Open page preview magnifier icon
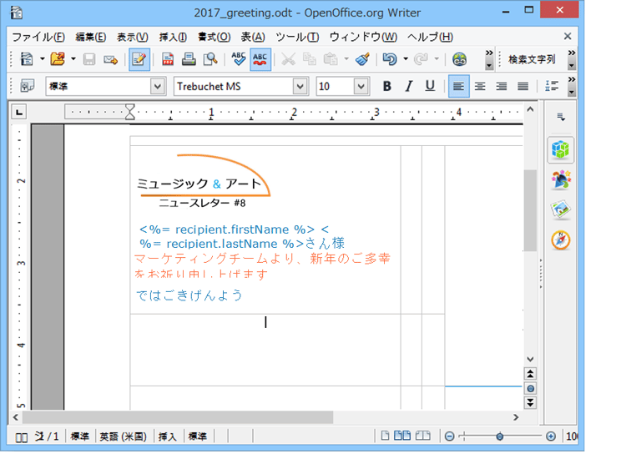626x469 pixels. click(x=210, y=59)
